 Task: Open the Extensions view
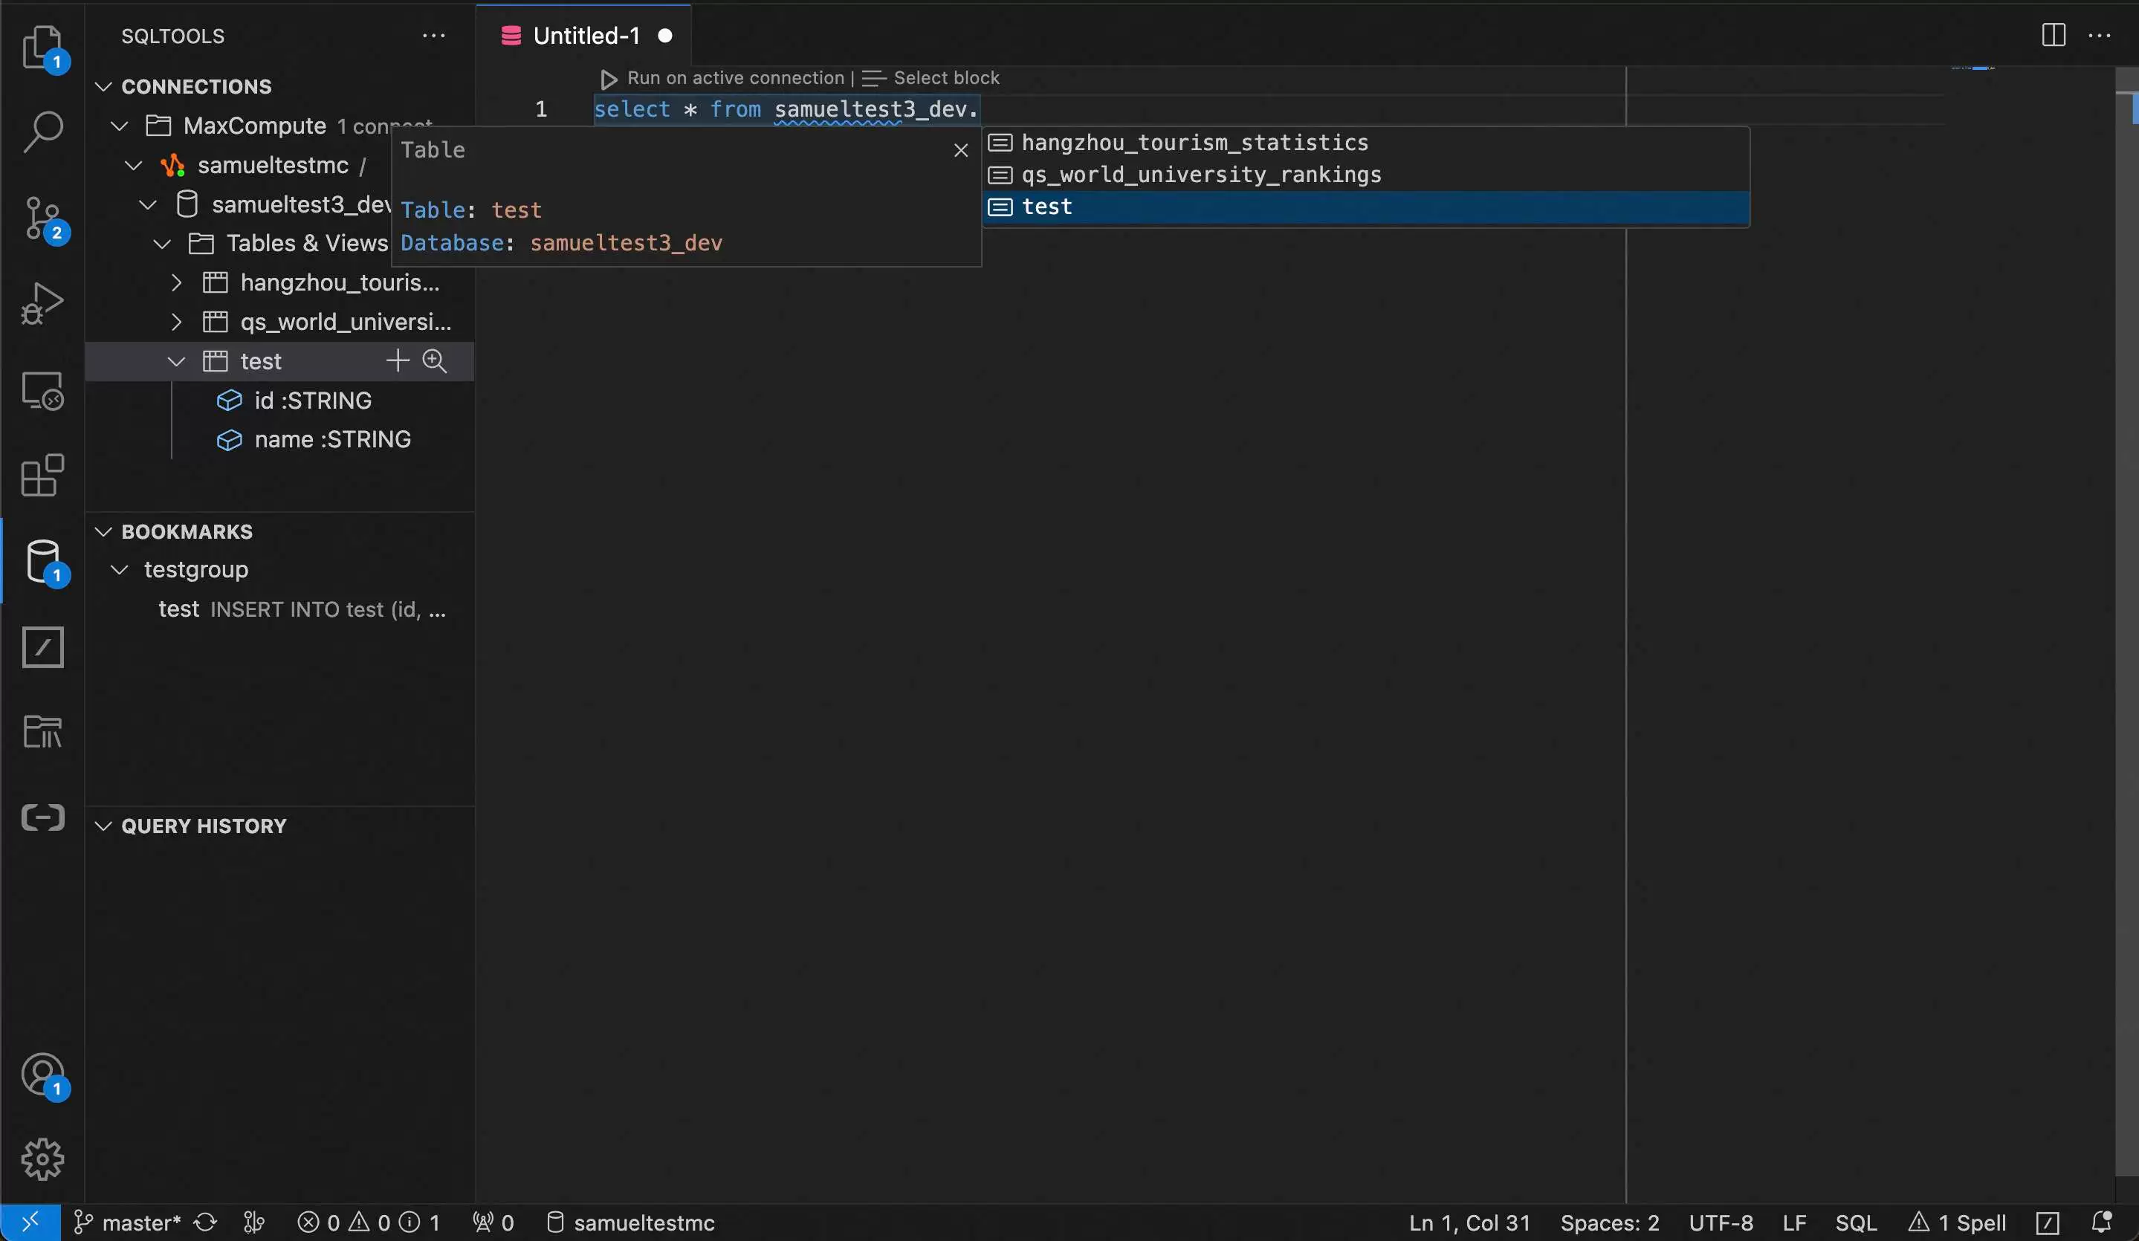coord(42,476)
